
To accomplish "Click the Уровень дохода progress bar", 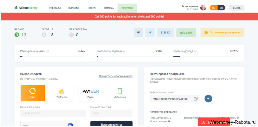I will coord(206,57).
